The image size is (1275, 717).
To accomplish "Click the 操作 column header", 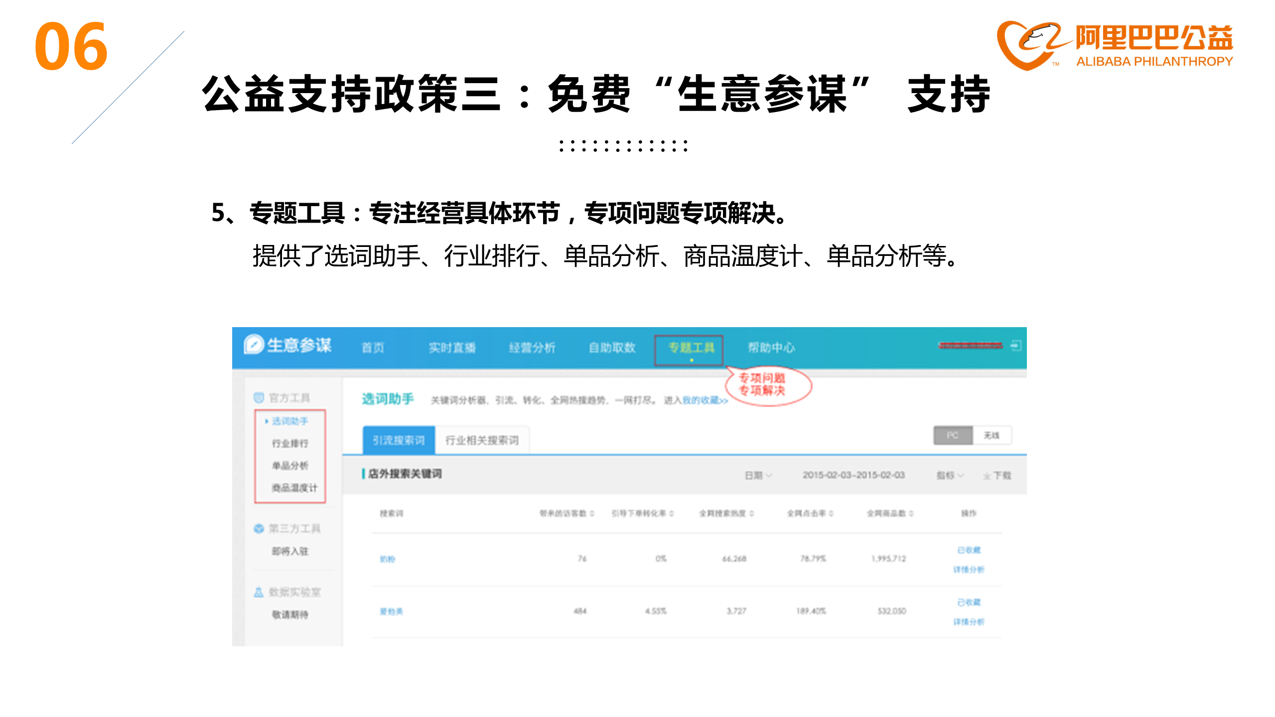I will coord(969,513).
